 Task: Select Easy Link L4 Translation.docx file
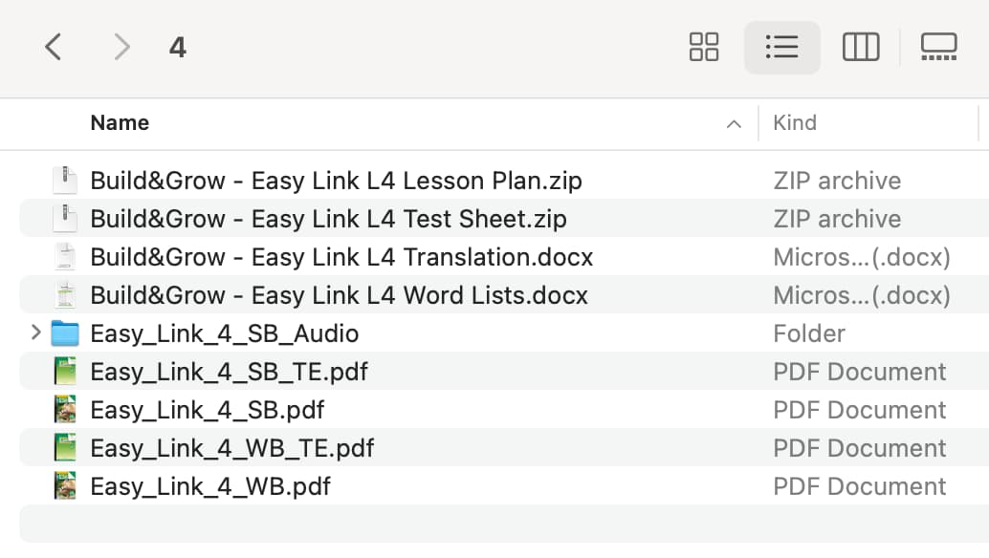tap(505, 257)
